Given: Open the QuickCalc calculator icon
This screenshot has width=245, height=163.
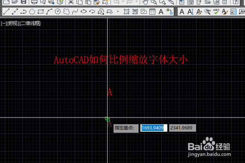Looking at the screenshot, I should click(x=225, y=2).
